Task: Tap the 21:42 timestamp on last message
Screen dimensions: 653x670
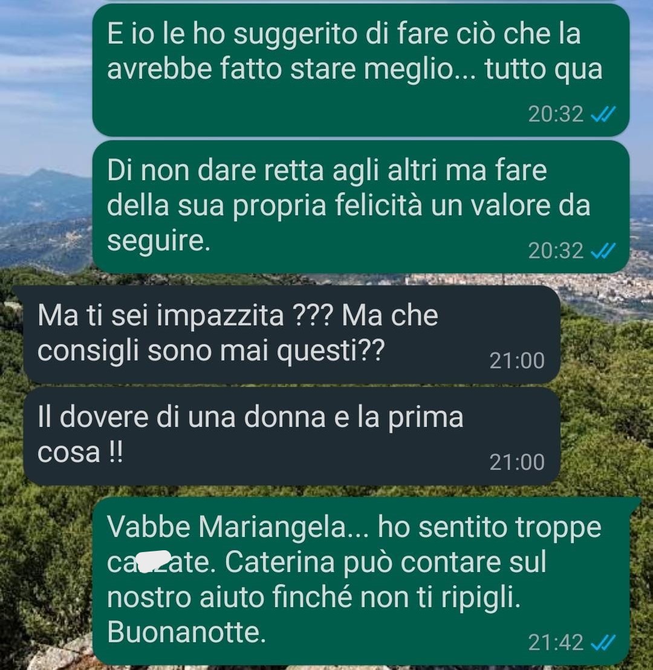Action: [556, 642]
